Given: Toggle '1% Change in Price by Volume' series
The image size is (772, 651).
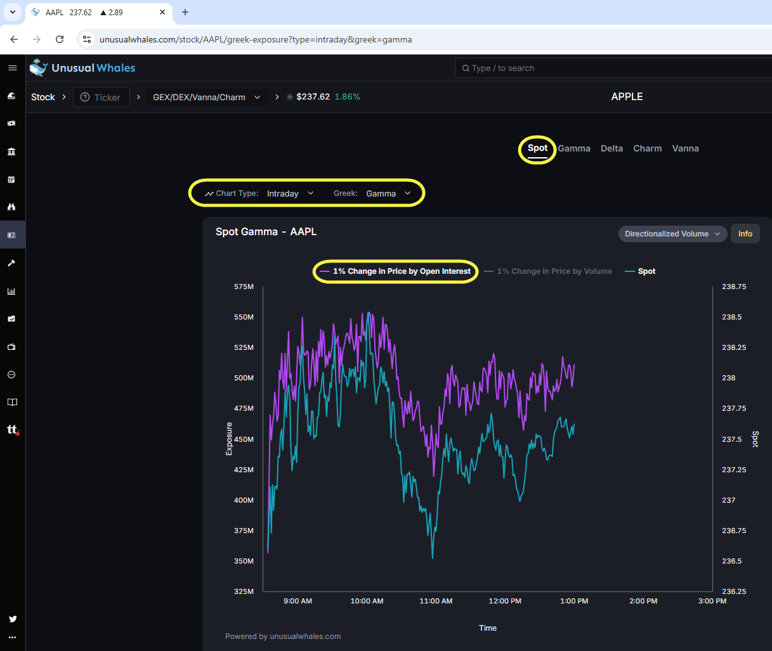Looking at the screenshot, I should 548,271.
